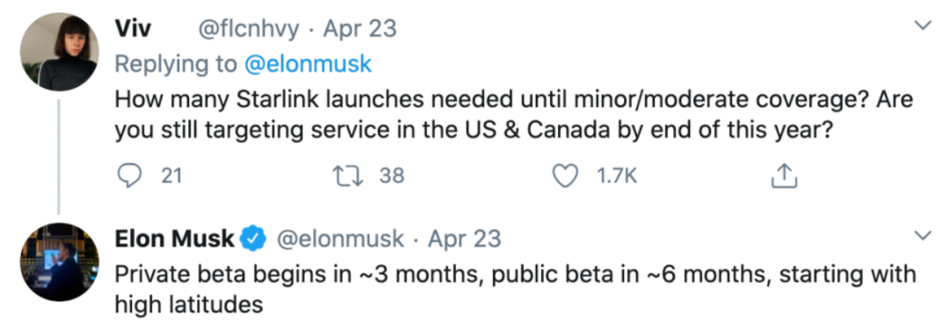
Task: Click the Viv display name
Action: tap(133, 29)
